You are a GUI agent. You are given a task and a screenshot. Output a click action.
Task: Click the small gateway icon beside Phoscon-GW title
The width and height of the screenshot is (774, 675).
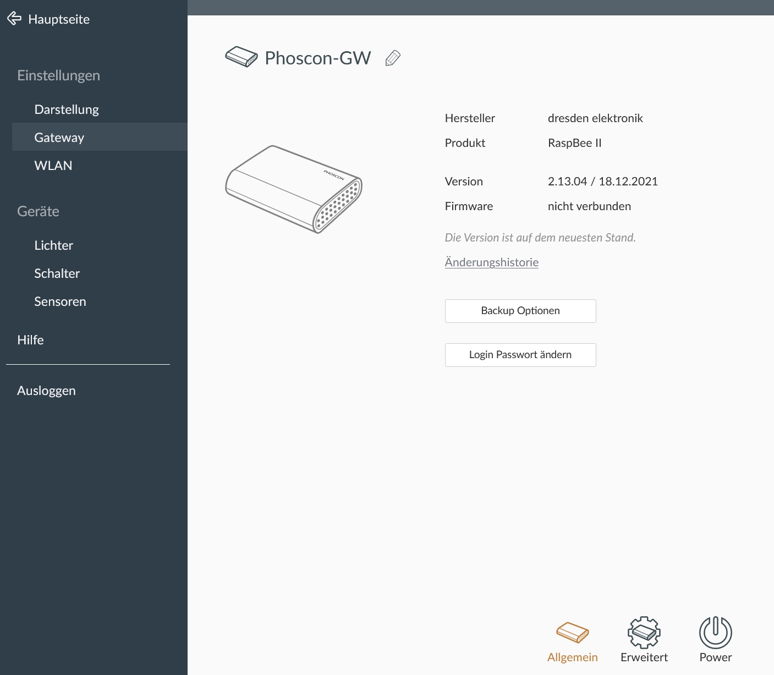(x=241, y=57)
